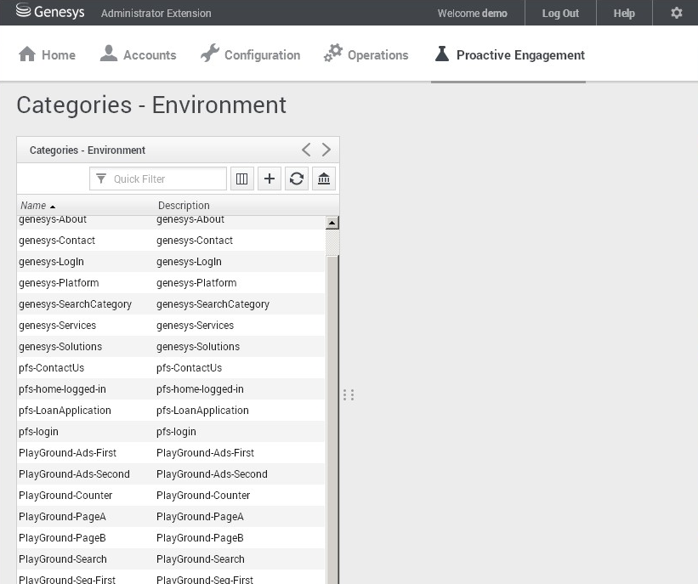
Task: Select the PlayGround-Search name cell
Action: pyautogui.click(x=63, y=559)
